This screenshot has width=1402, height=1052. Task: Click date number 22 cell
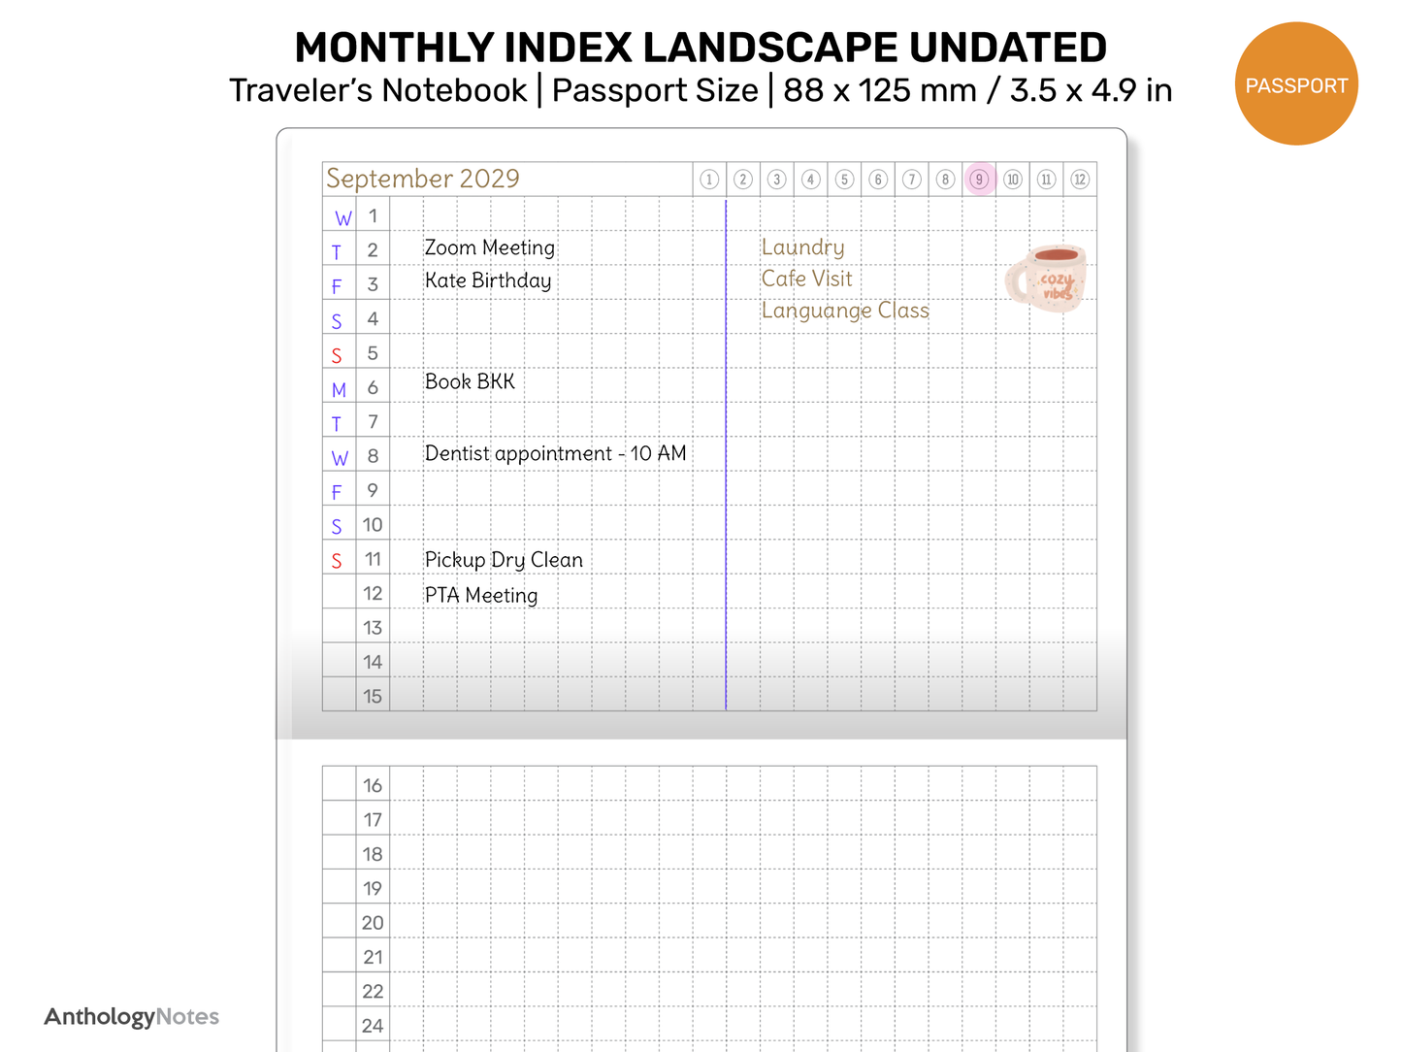click(373, 991)
